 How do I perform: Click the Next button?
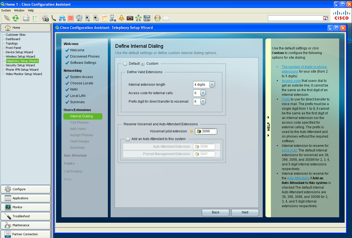(245, 212)
